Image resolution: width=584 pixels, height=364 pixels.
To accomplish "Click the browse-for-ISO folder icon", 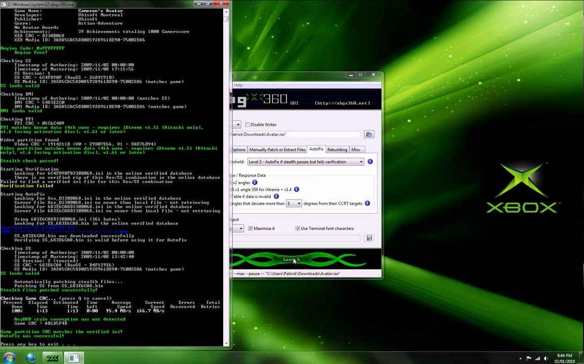I will tap(369, 134).
